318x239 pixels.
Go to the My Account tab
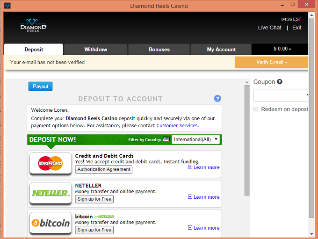221,50
